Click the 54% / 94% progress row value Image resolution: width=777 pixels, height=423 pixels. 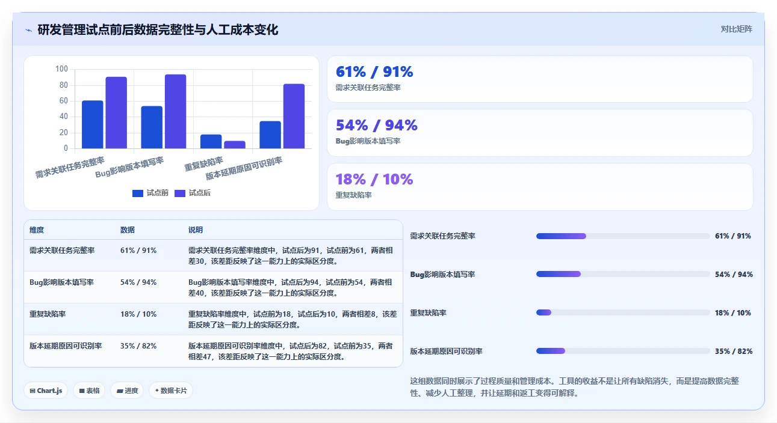tap(734, 275)
